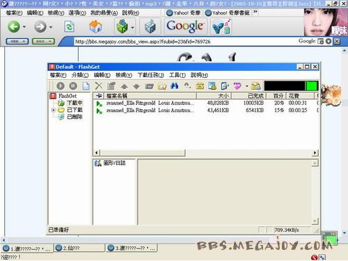Click the browser home icon
Image resolution: width=348 pixels, height=261 pixels.
95,26
